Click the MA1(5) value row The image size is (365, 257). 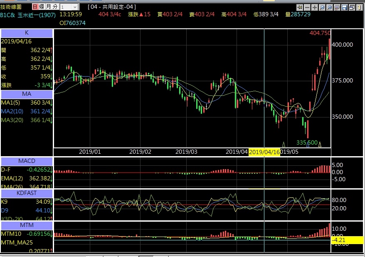point(27,102)
